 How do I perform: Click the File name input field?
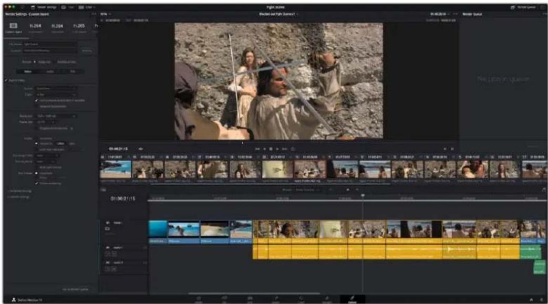point(50,45)
